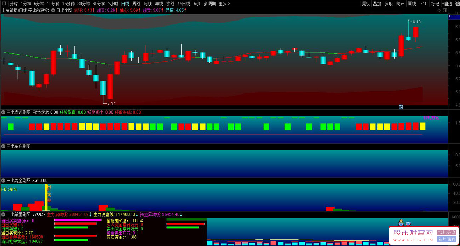Screen dimensions: 460x246
Task: Select the 1分钟 period
Action: coord(26,4)
